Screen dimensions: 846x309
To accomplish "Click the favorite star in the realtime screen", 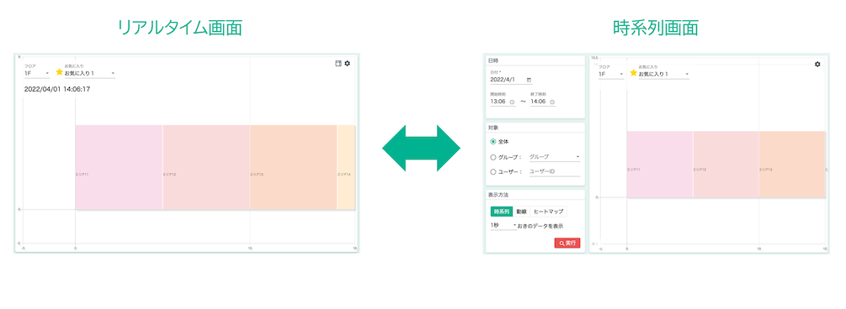I will tap(60, 72).
